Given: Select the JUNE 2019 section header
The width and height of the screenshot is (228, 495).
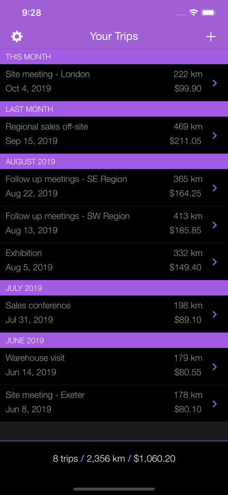Looking at the screenshot, I should 114,341.
